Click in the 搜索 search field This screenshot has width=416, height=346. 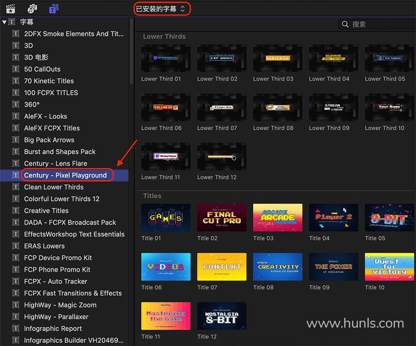[x=379, y=24]
